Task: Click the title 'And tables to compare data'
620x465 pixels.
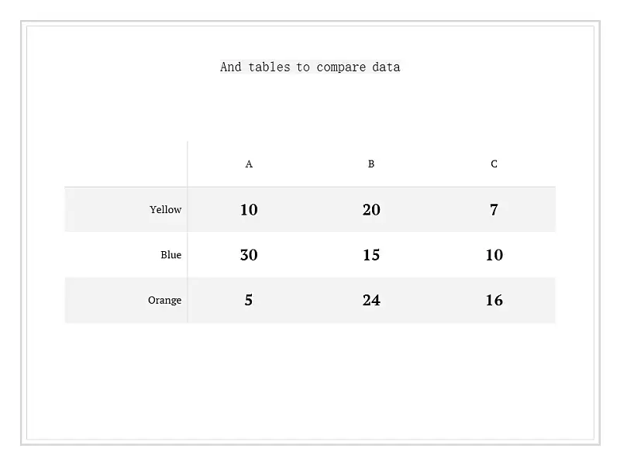Action: coord(310,67)
